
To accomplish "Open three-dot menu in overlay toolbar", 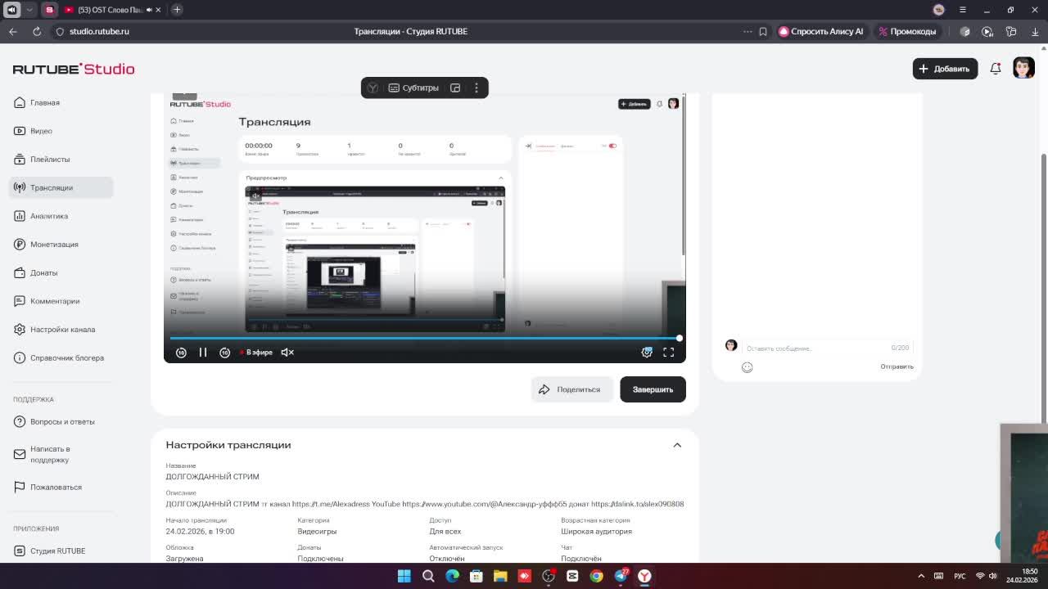I will click(x=477, y=88).
